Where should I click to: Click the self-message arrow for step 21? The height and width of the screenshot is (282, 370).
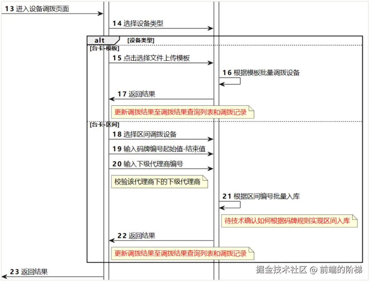[x=230, y=205]
